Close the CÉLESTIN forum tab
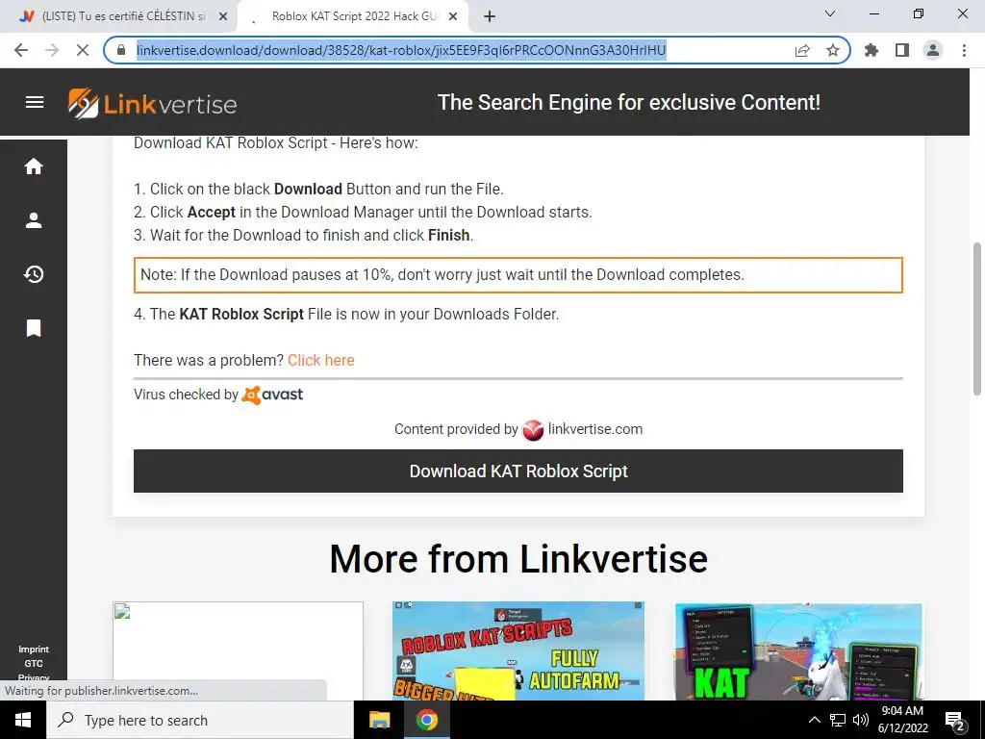 (x=223, y=17)
